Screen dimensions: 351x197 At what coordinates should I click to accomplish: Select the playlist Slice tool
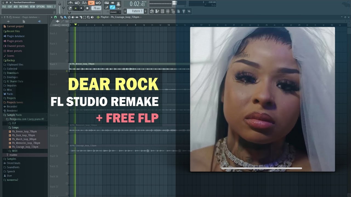81,17
